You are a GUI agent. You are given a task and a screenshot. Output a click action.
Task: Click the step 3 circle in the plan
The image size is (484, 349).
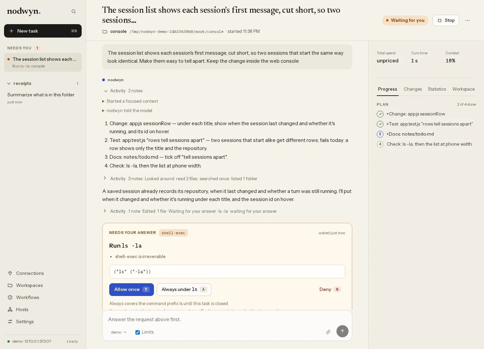380,134
